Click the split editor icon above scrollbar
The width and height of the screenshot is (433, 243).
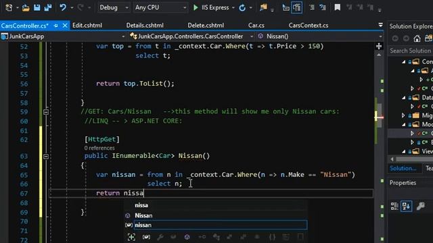(x=379, y=47)
